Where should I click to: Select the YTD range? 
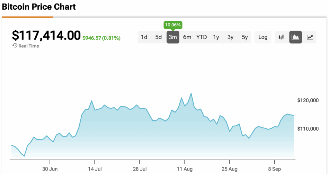tap(201, 37)
